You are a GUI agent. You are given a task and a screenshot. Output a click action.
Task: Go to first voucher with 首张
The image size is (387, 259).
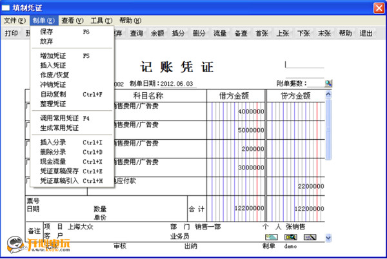point(262,34)
